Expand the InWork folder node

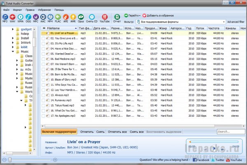tap(13, 42)
